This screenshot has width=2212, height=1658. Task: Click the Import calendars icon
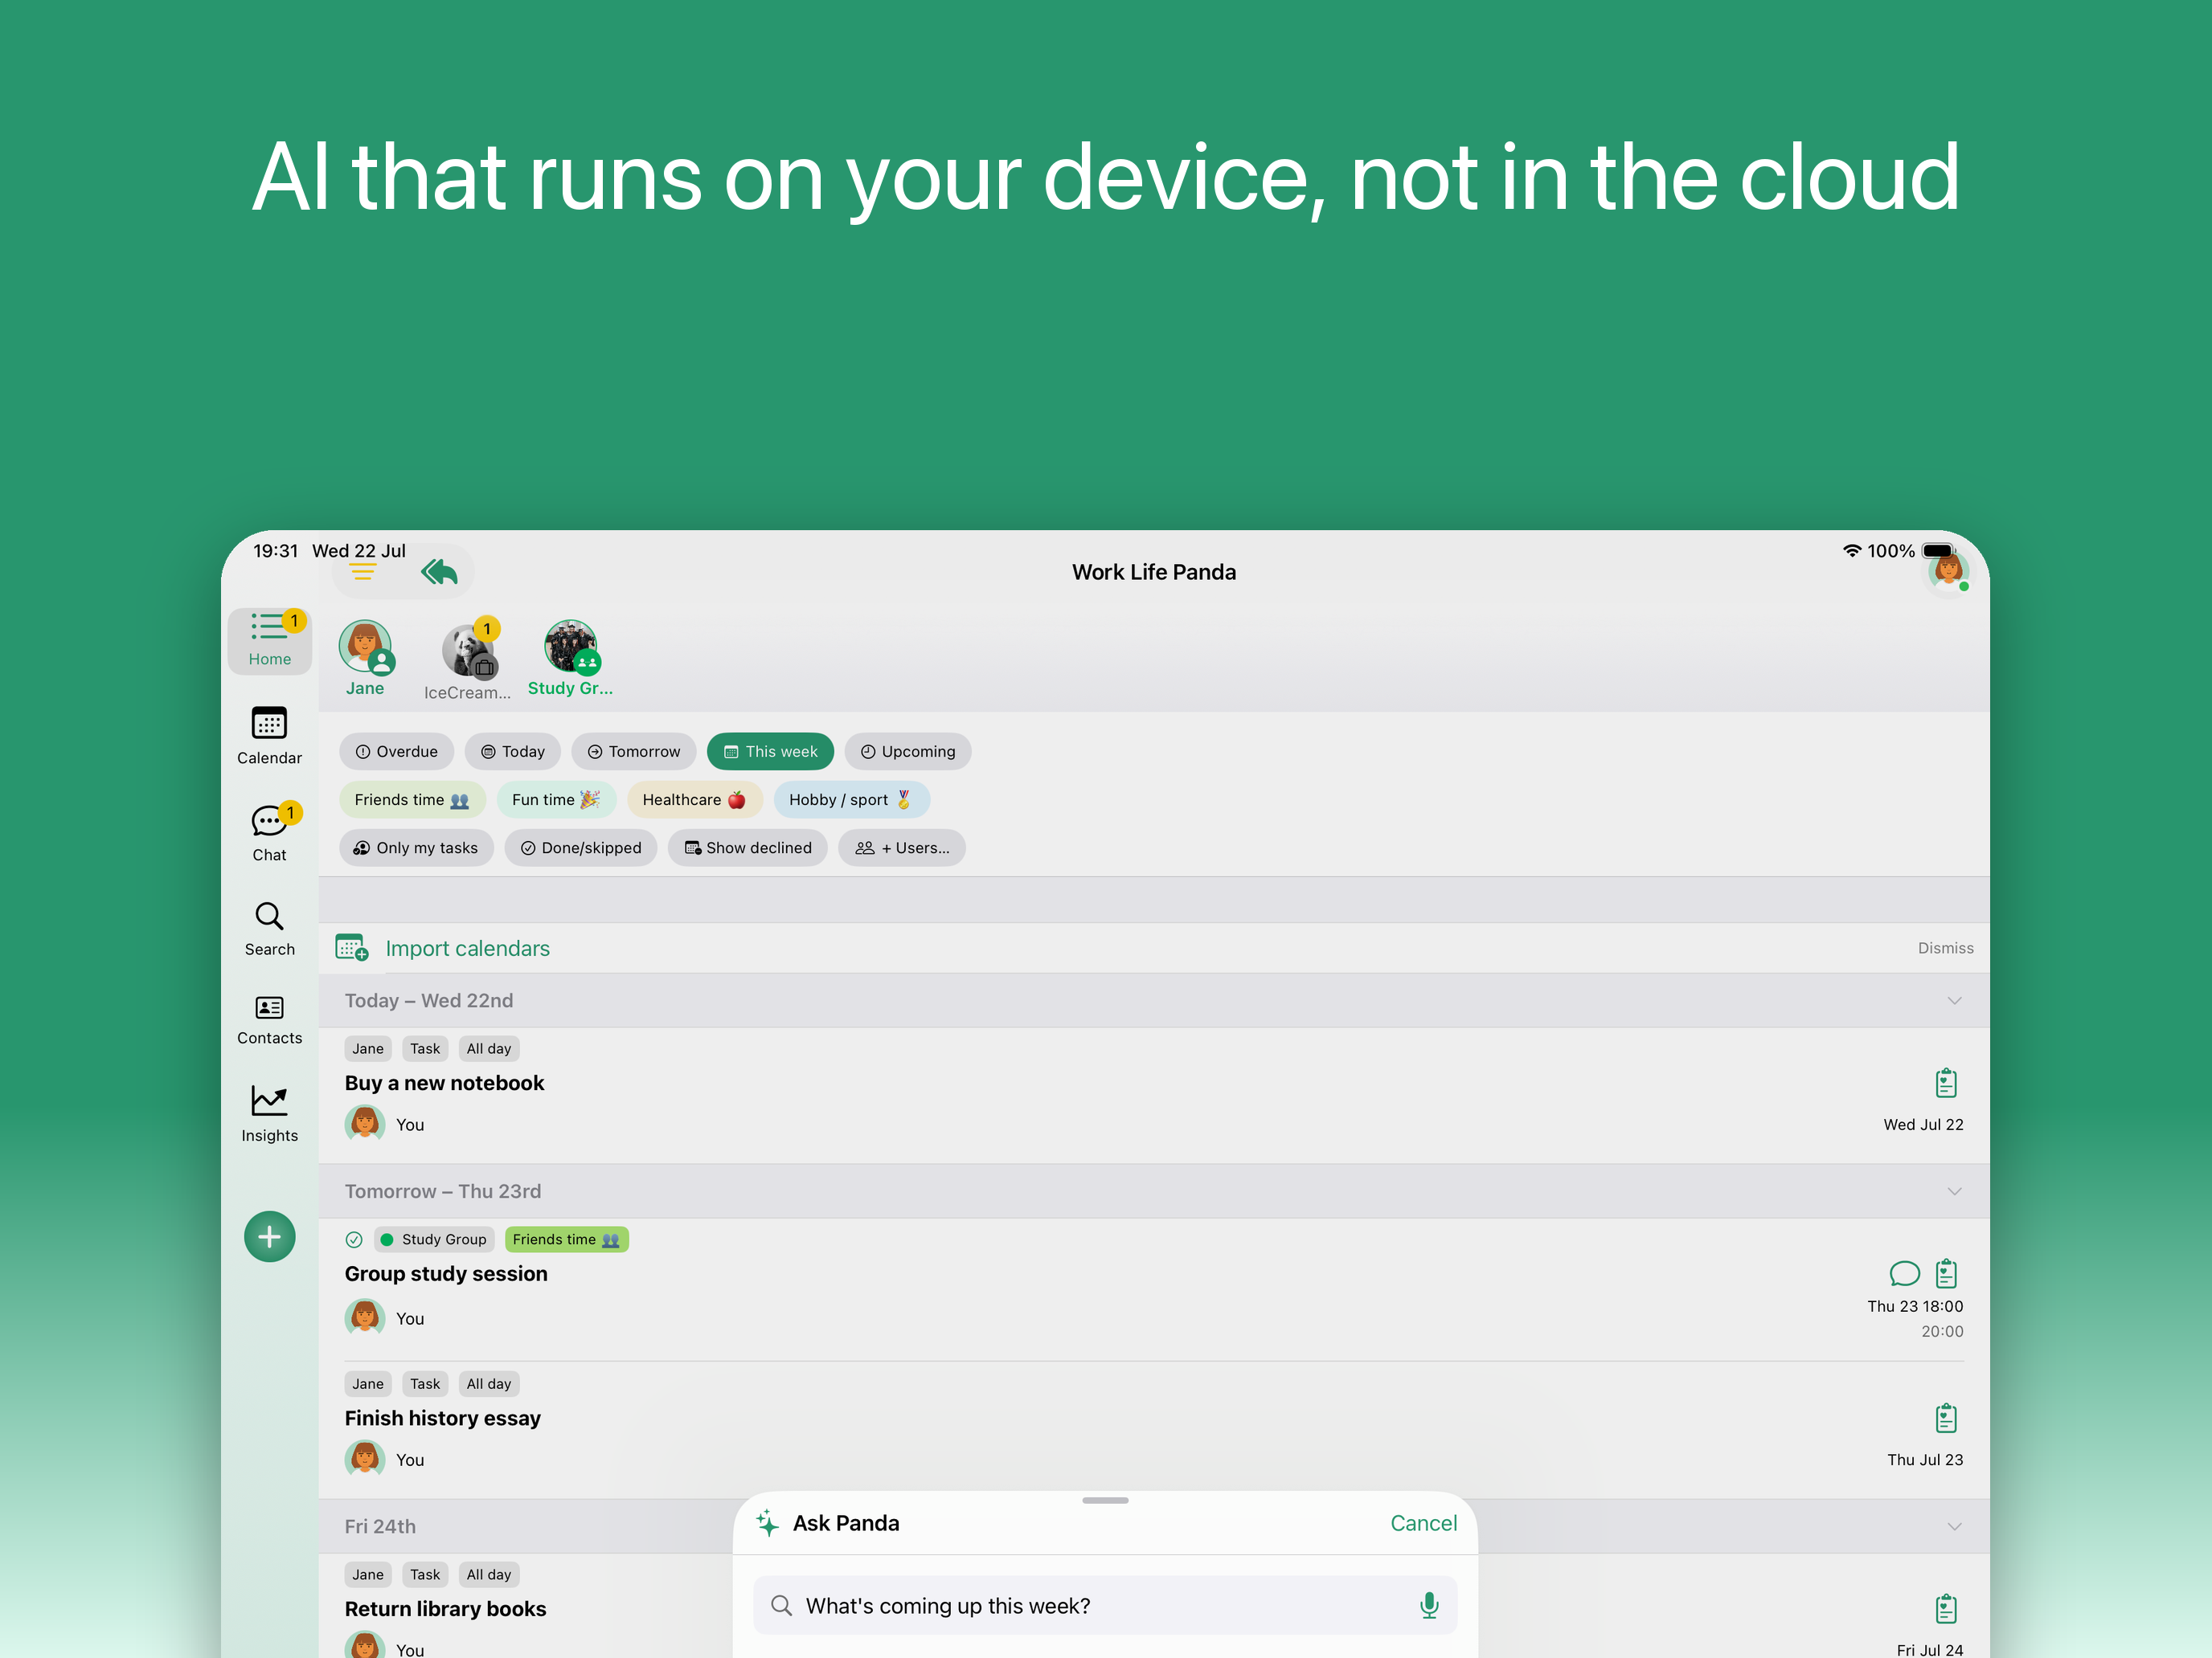coord(352,947)
